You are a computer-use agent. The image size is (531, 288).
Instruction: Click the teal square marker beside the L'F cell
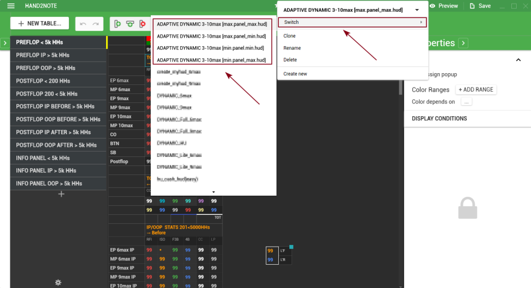coord(291,247)
